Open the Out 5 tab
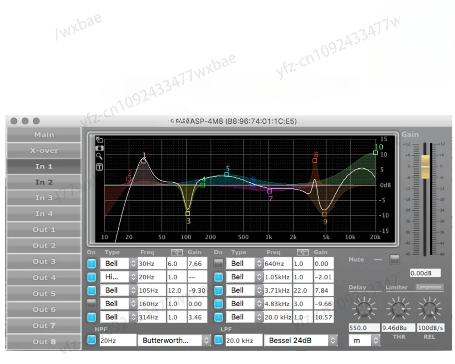 [x=44, y=293]
